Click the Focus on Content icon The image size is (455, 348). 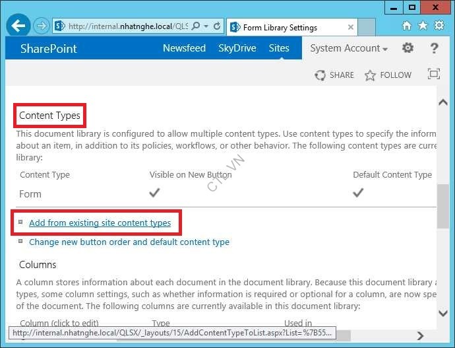433,75
